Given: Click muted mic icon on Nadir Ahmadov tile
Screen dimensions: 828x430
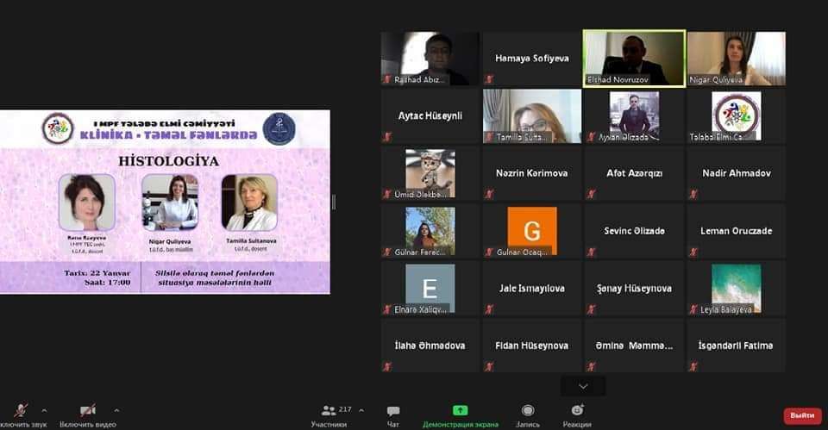Looking at the screenshot, I should click(693, 195).
